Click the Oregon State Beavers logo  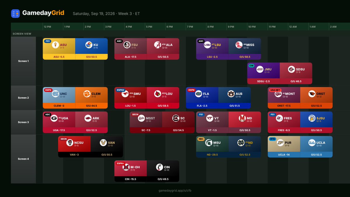click(x=312, y=94)
